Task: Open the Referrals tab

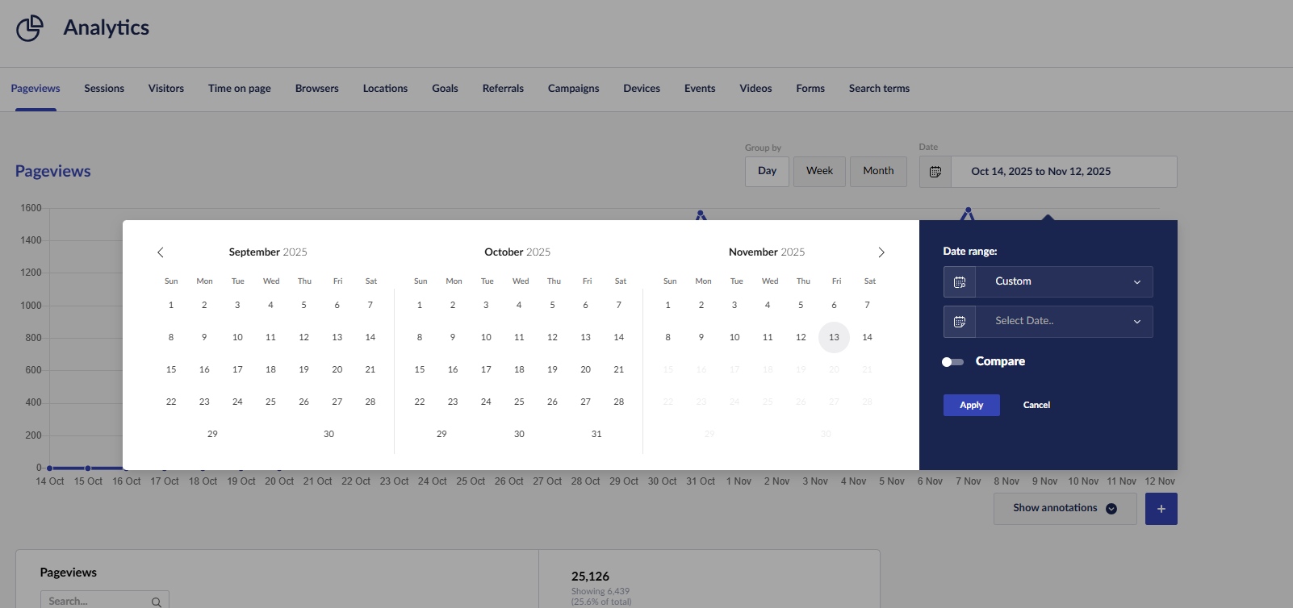Action: click(x=503, y=89)
